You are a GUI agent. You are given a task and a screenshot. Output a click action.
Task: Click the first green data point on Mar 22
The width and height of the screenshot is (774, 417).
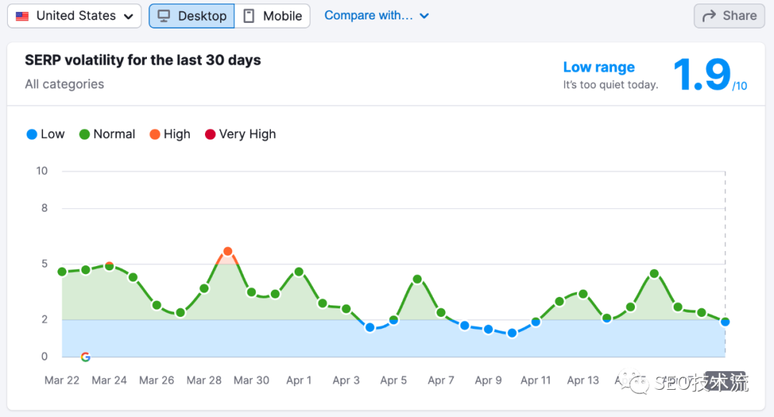pyautogui.click(x=62, y=272)
